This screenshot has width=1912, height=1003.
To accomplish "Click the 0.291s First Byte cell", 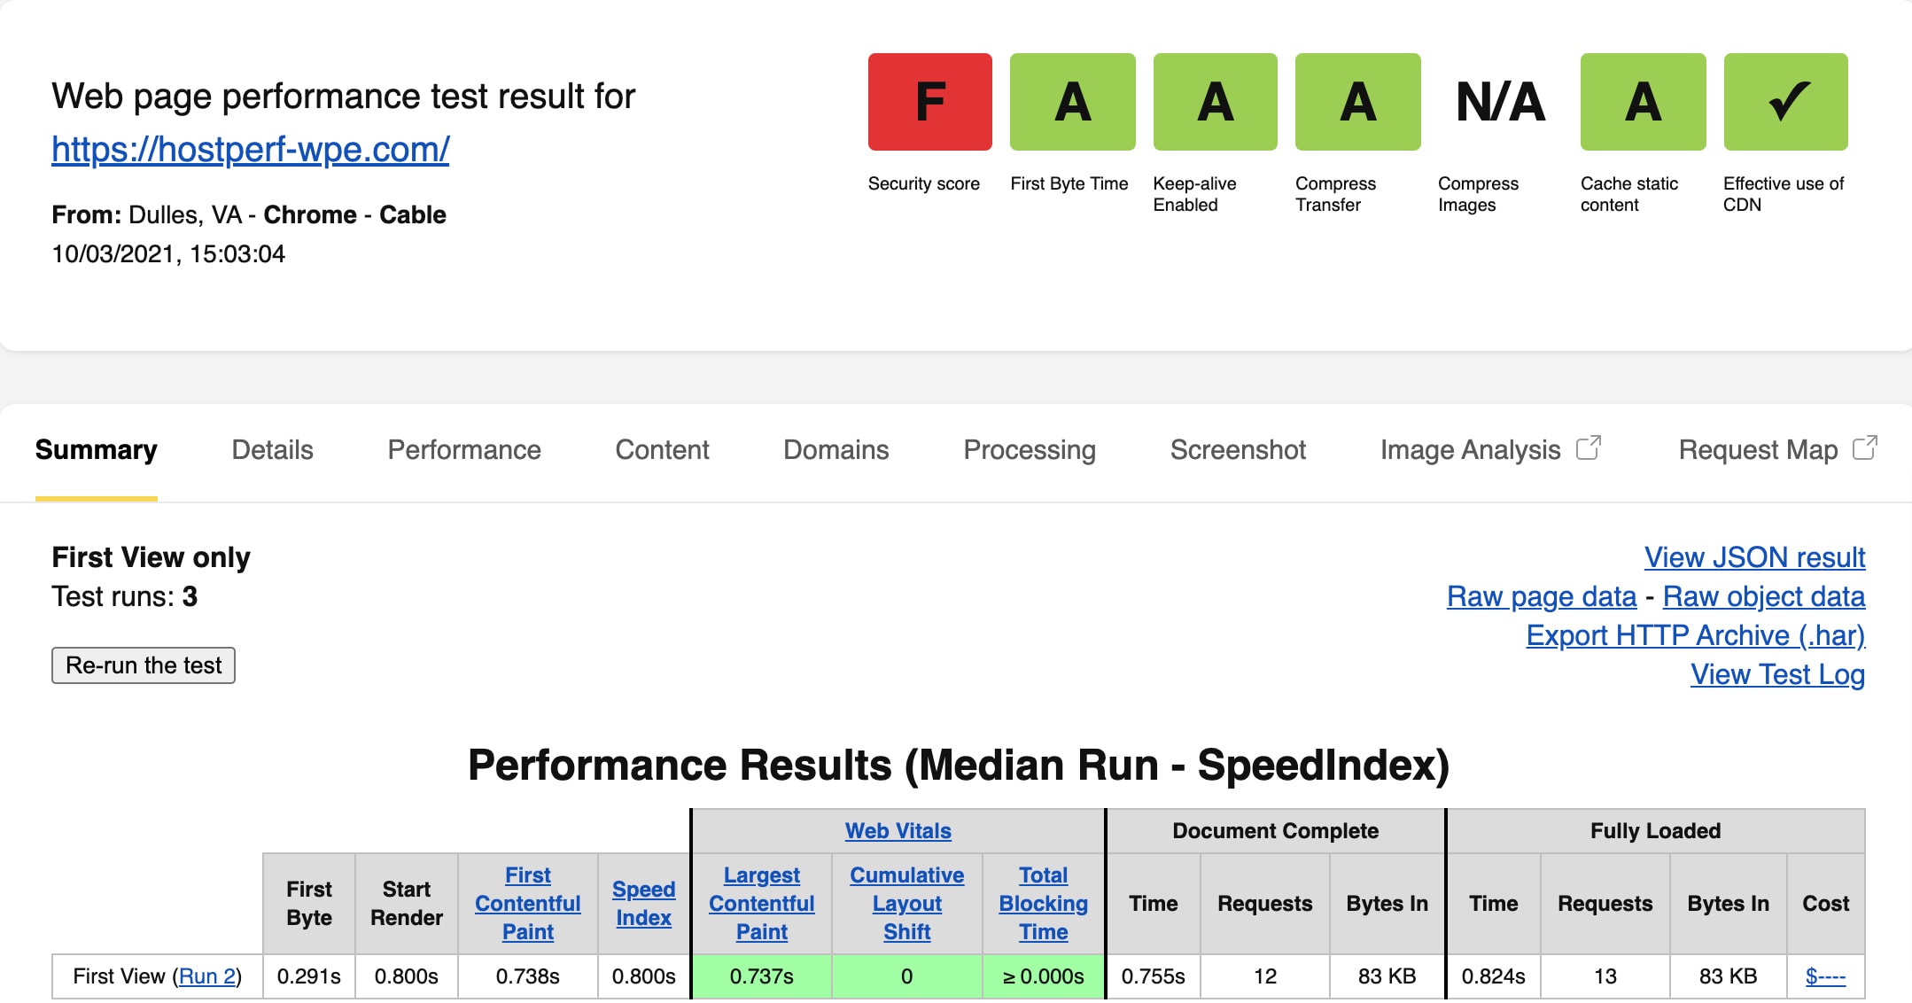I will [x=309, y=976].
